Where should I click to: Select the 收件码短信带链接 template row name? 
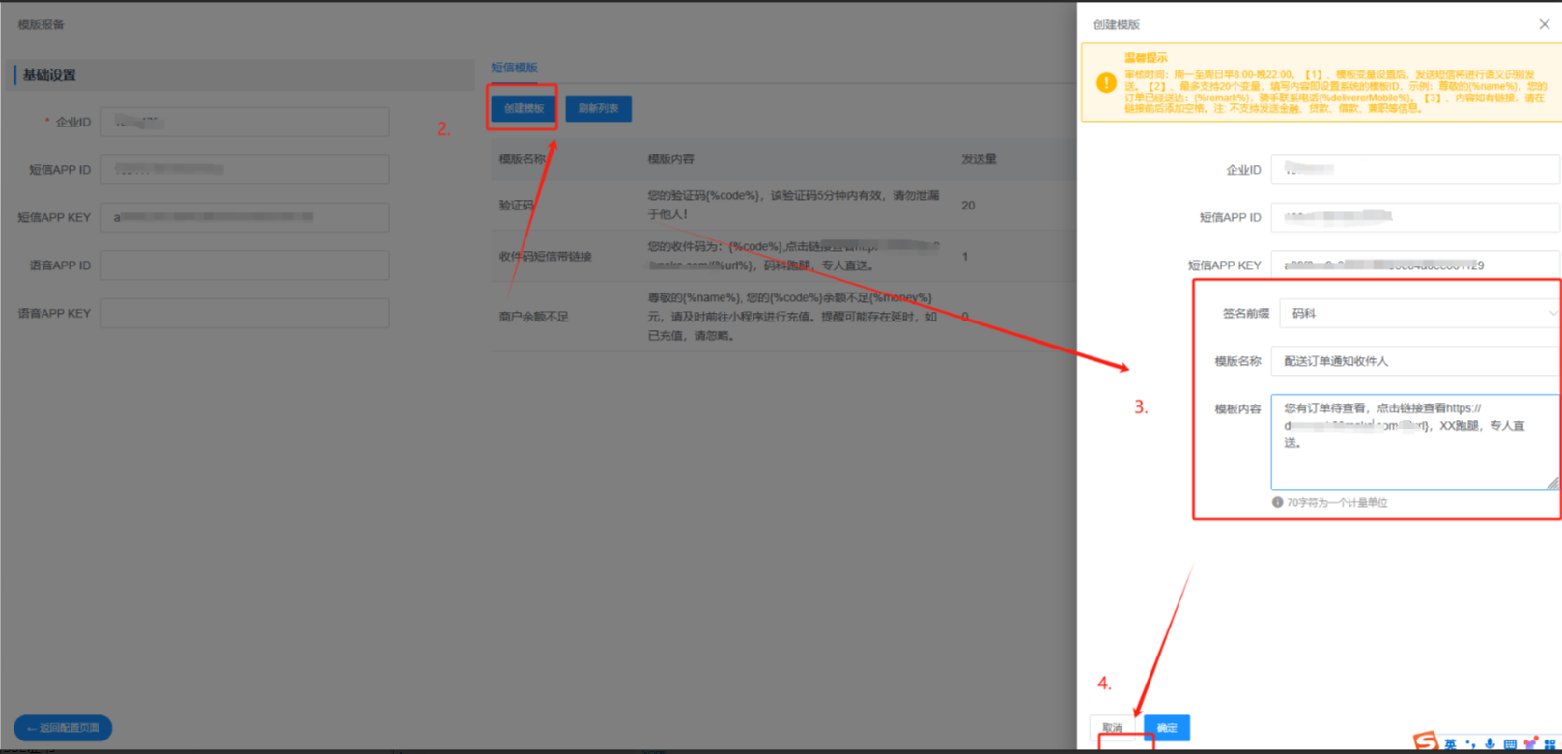546,256
